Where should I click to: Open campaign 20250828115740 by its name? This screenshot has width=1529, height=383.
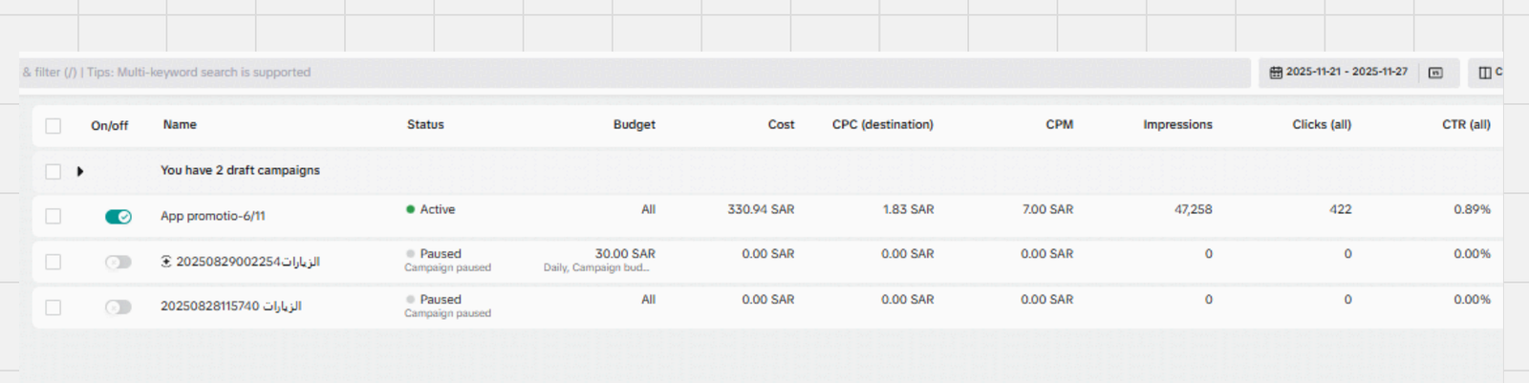230,307
